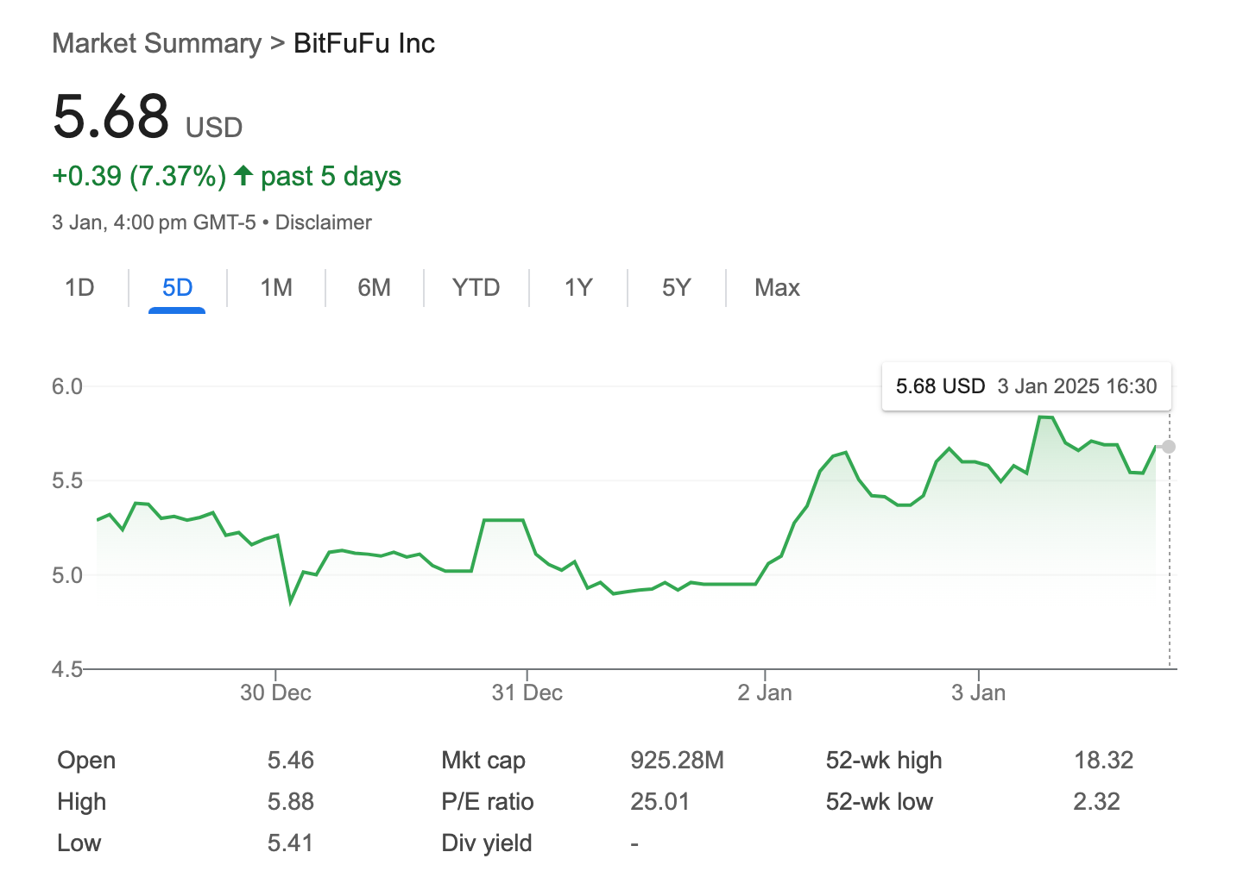Click the BitFuFu Inc title
The image size is (1243, 871).
[x=364, y=43]
